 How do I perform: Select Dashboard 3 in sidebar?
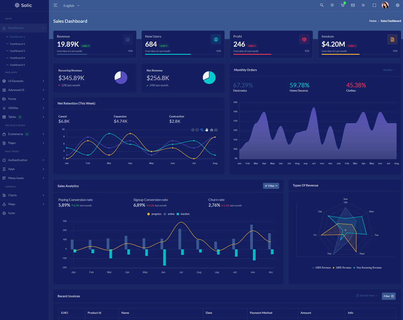click(x=17, y=51)
